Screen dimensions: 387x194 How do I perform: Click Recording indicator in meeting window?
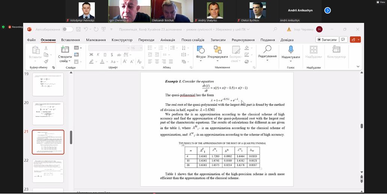coord(15,27)
